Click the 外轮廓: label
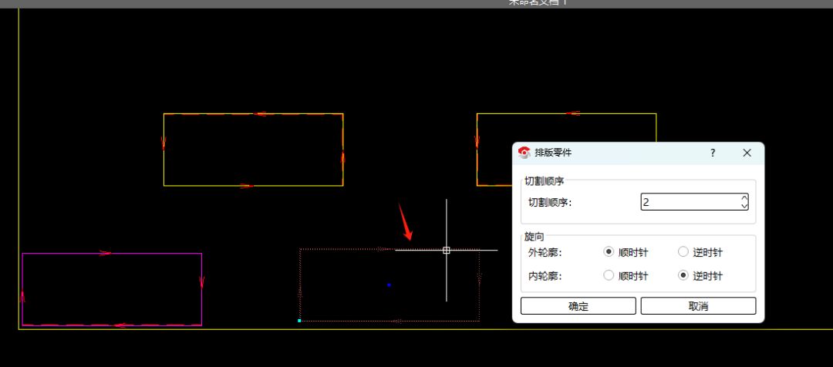833x367 pixels. coord(545,253)
